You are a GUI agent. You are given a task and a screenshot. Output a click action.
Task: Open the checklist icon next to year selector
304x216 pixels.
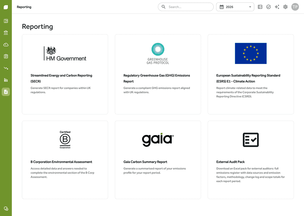[260, 7]
